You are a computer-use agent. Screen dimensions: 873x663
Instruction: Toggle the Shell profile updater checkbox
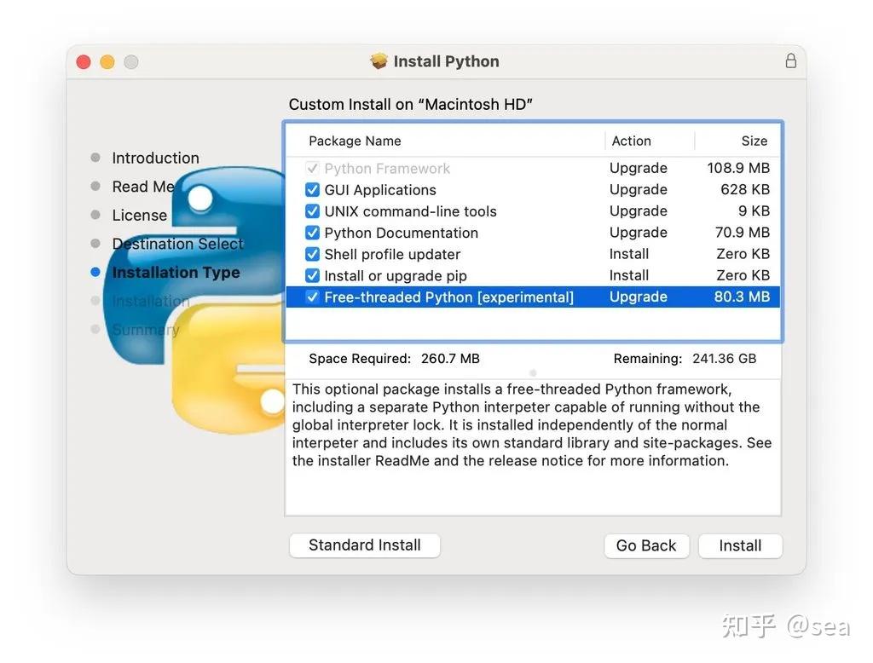[313, 254]
